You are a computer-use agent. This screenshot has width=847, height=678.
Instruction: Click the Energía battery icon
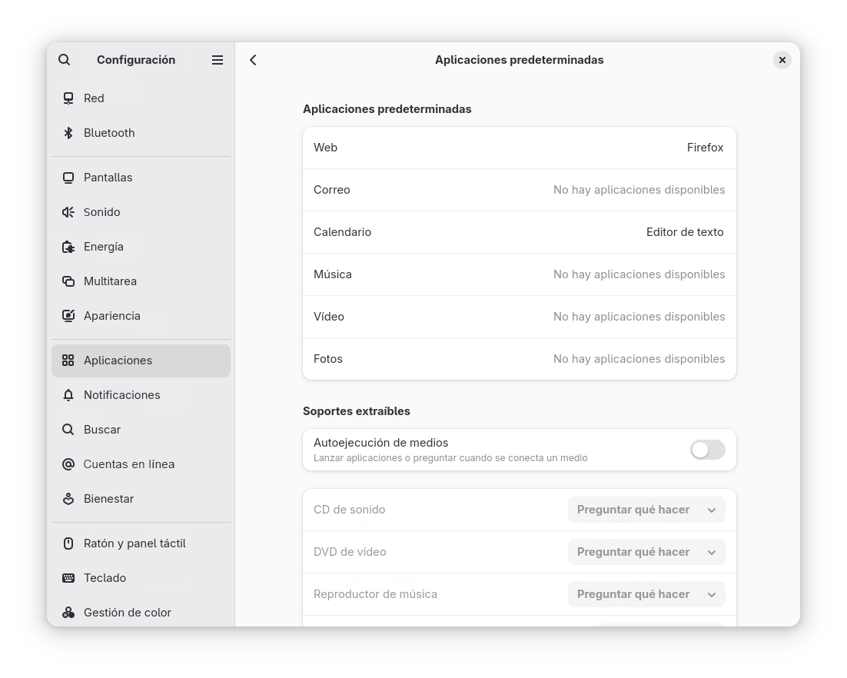pos(68,246)
